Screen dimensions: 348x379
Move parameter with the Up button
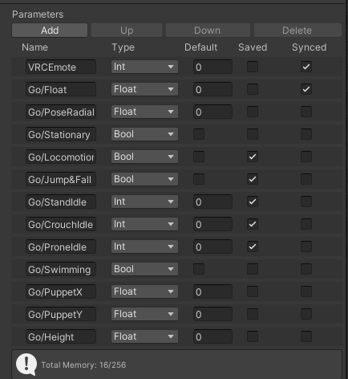coord(127,31)
